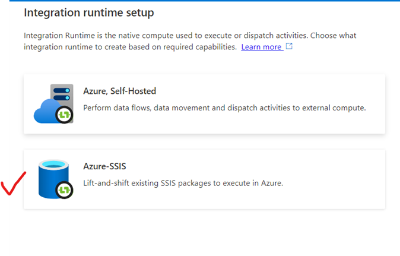This screenshot has width=400, height=256.
Task: Select the Azure, Self-Hosted card's blank right area
Action: [356, 89]
